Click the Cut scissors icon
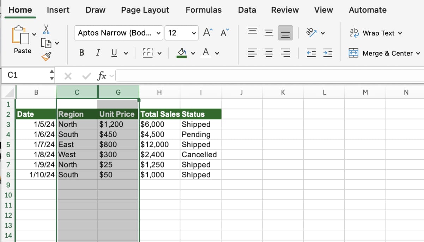This screenshot has height=242, width=424. pos(46,30)
